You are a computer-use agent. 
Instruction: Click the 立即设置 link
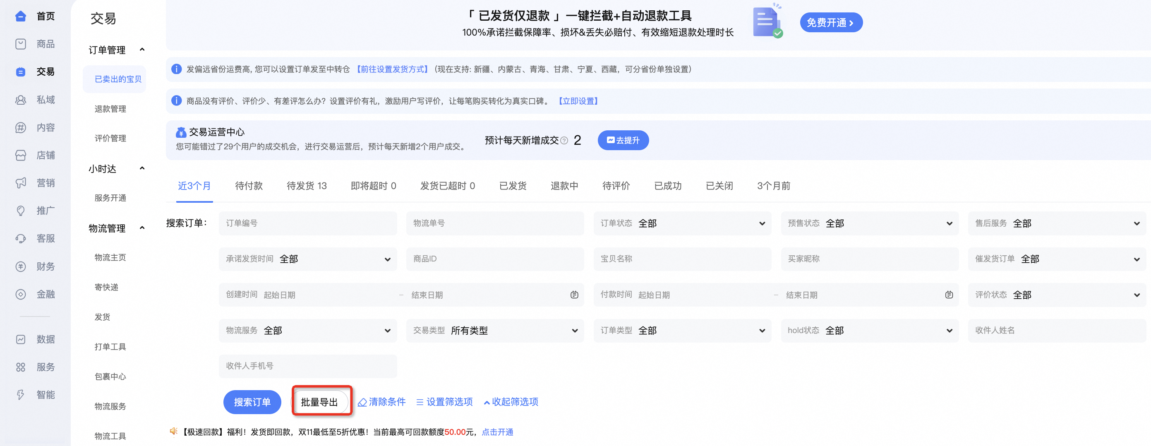578,101
